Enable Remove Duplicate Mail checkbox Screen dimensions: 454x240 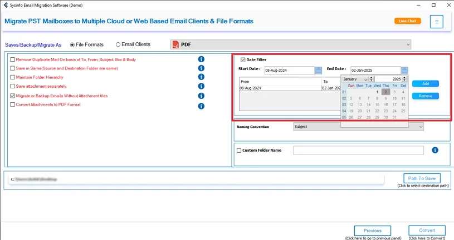(13, 59)
